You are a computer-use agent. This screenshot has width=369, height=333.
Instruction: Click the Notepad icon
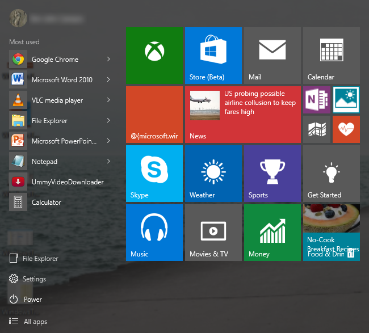[18, 161]
